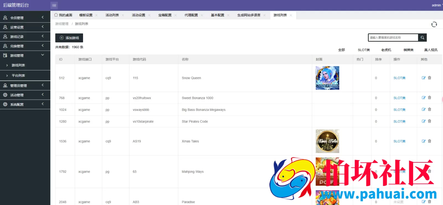Filter games by 真人视讯 category
Viewport: 443px width, 205px height.
(431, 50)
